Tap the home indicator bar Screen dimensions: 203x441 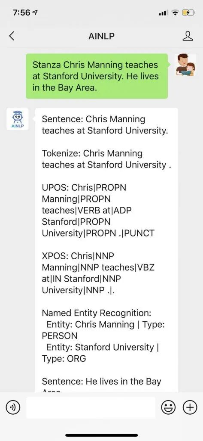[101, 435]
